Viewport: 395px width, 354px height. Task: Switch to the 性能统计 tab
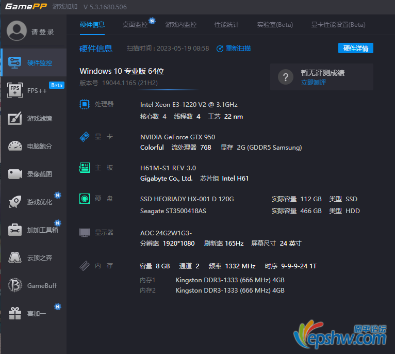point(227,25)
